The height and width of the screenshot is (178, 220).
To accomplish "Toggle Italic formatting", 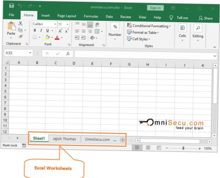I will (41, 31).
